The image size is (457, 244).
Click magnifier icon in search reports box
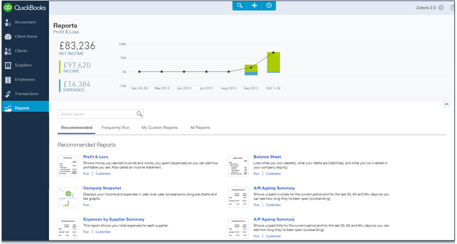tap(140, 114)
